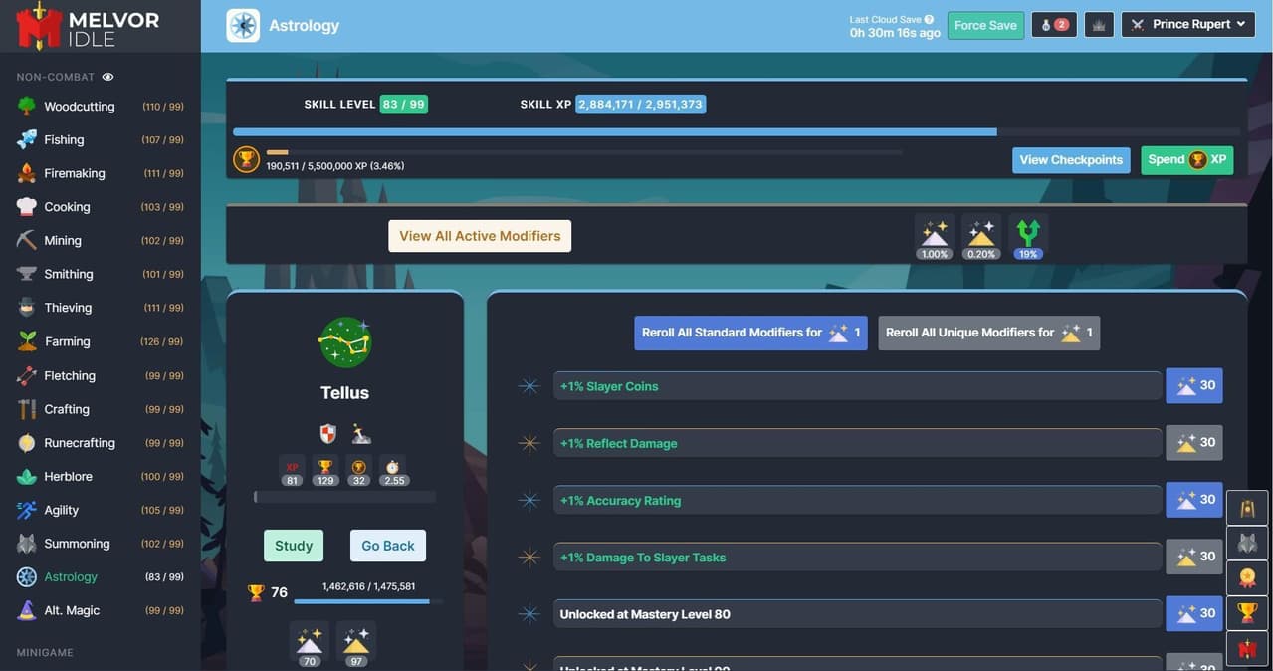1273x671 pixels.
Task: Click the Astrology page header icon
Action: point(243,25)
